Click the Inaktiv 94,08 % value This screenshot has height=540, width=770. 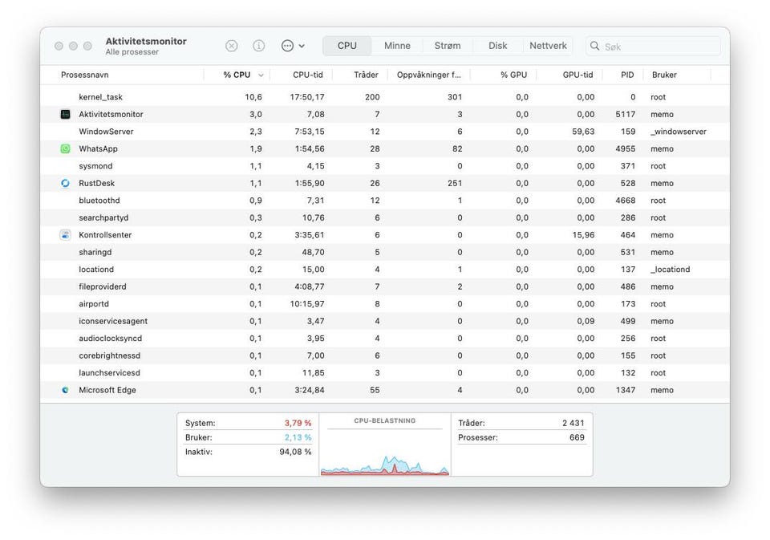tap(295, 451)
